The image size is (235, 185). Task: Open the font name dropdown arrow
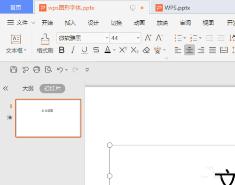pos(107,38)
